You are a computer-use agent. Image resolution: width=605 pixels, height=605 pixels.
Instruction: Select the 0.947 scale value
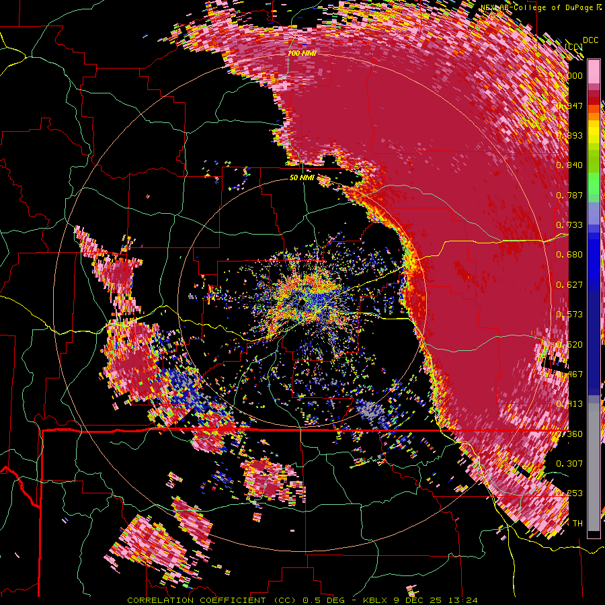[569, 106]
